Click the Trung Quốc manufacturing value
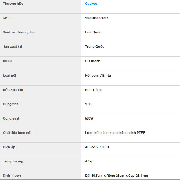The image size is (180, 180). (95, 46)
